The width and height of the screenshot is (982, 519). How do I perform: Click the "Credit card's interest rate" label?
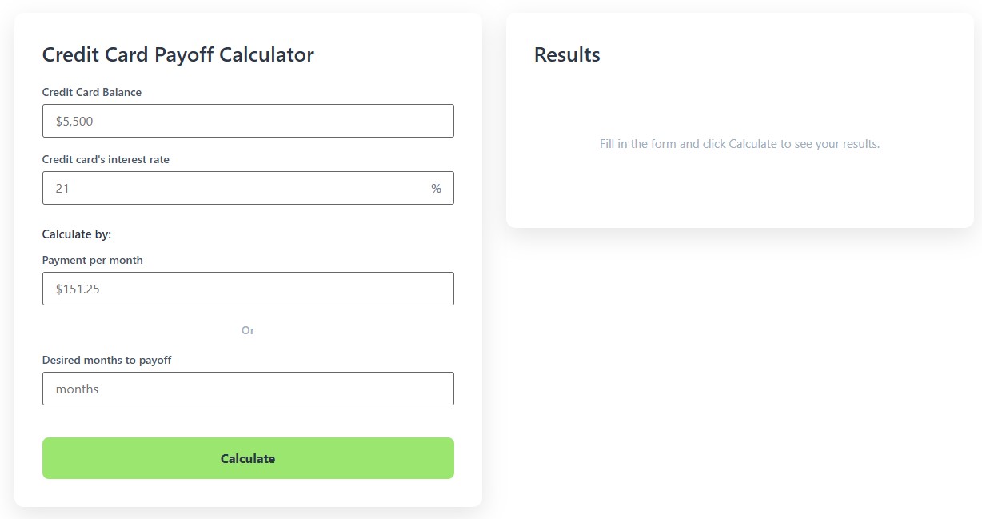pyautogui.click(x=106, y=159)
